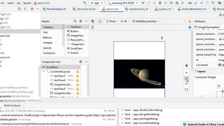Activate the pan hand tool
Viewport: 224px width, 126px height.
click(x=186, y=65)
